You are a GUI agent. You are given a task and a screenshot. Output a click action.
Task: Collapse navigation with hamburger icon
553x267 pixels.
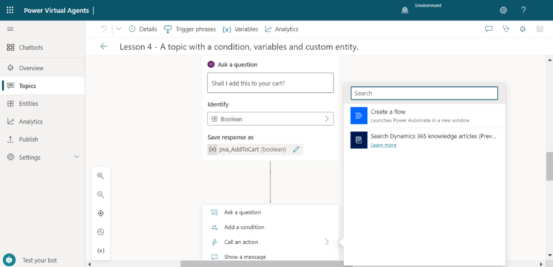pos(10,29)
